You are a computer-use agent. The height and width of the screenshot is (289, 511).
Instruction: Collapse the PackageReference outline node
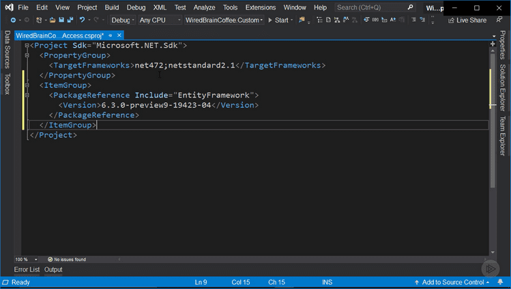[27, 95]
